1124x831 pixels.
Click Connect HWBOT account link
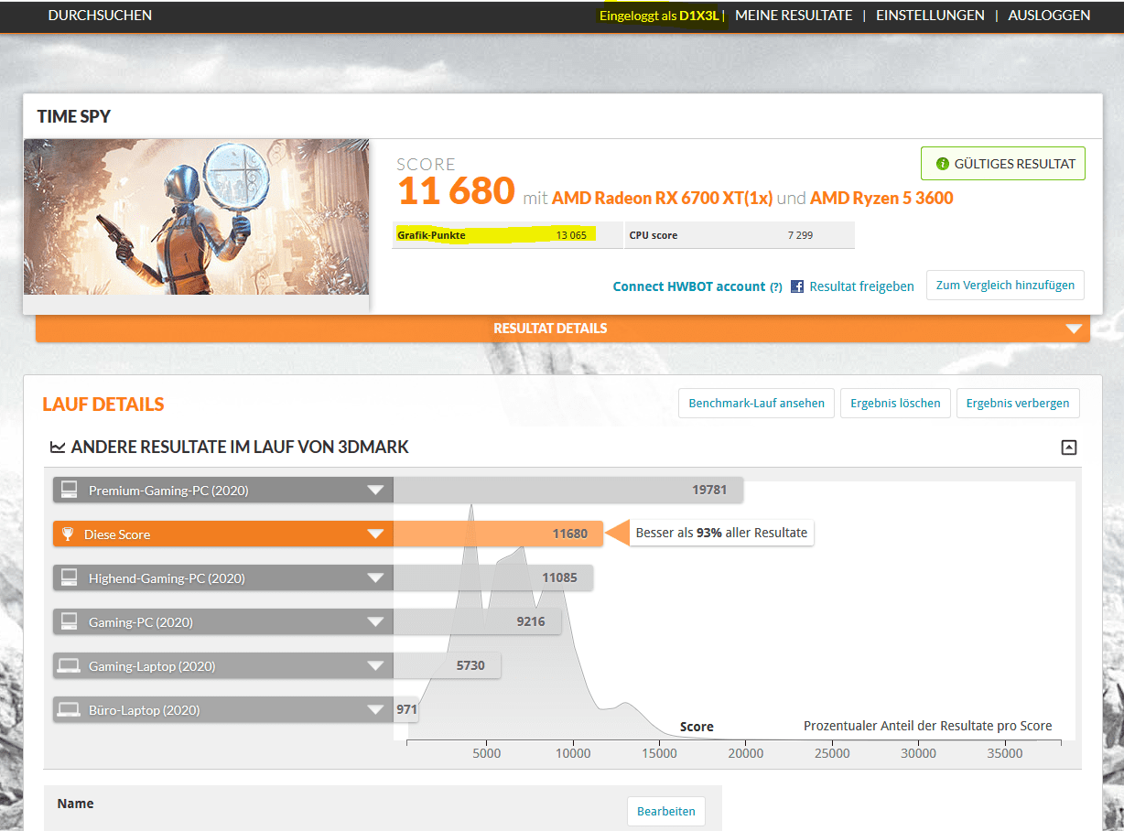pyautogui.click(x=689, y=286)
